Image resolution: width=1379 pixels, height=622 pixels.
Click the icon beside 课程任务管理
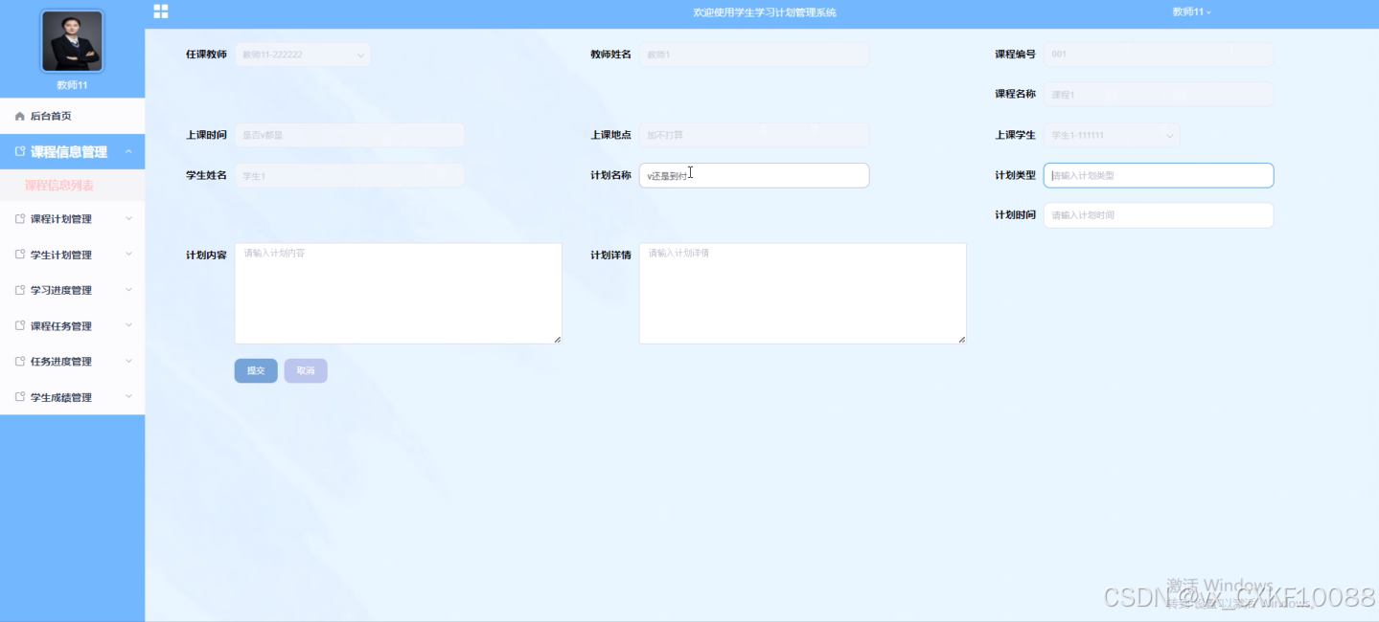[20, 326]
